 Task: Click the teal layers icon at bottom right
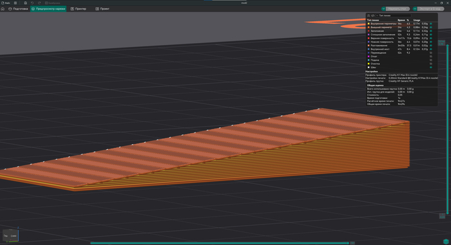[446, 241]
